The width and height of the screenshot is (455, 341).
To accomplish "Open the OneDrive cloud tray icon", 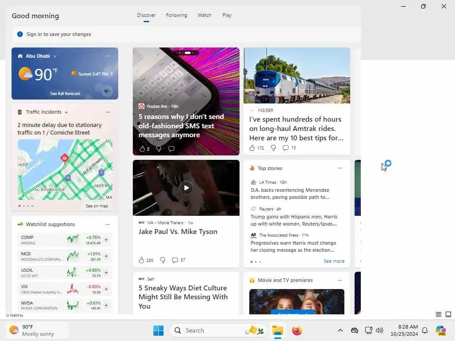I will click(x=354, y=330).
